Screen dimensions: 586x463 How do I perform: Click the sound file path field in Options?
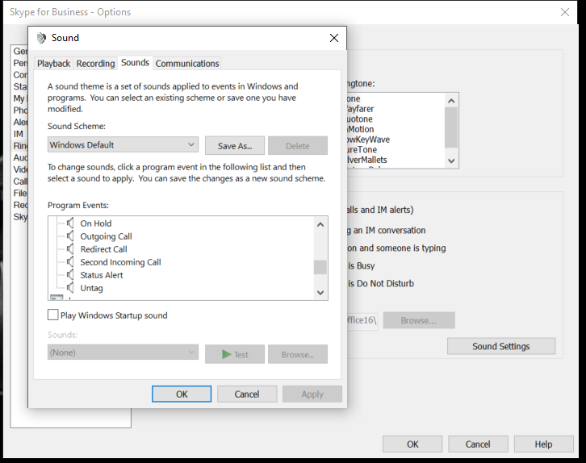tap(362, 320)
